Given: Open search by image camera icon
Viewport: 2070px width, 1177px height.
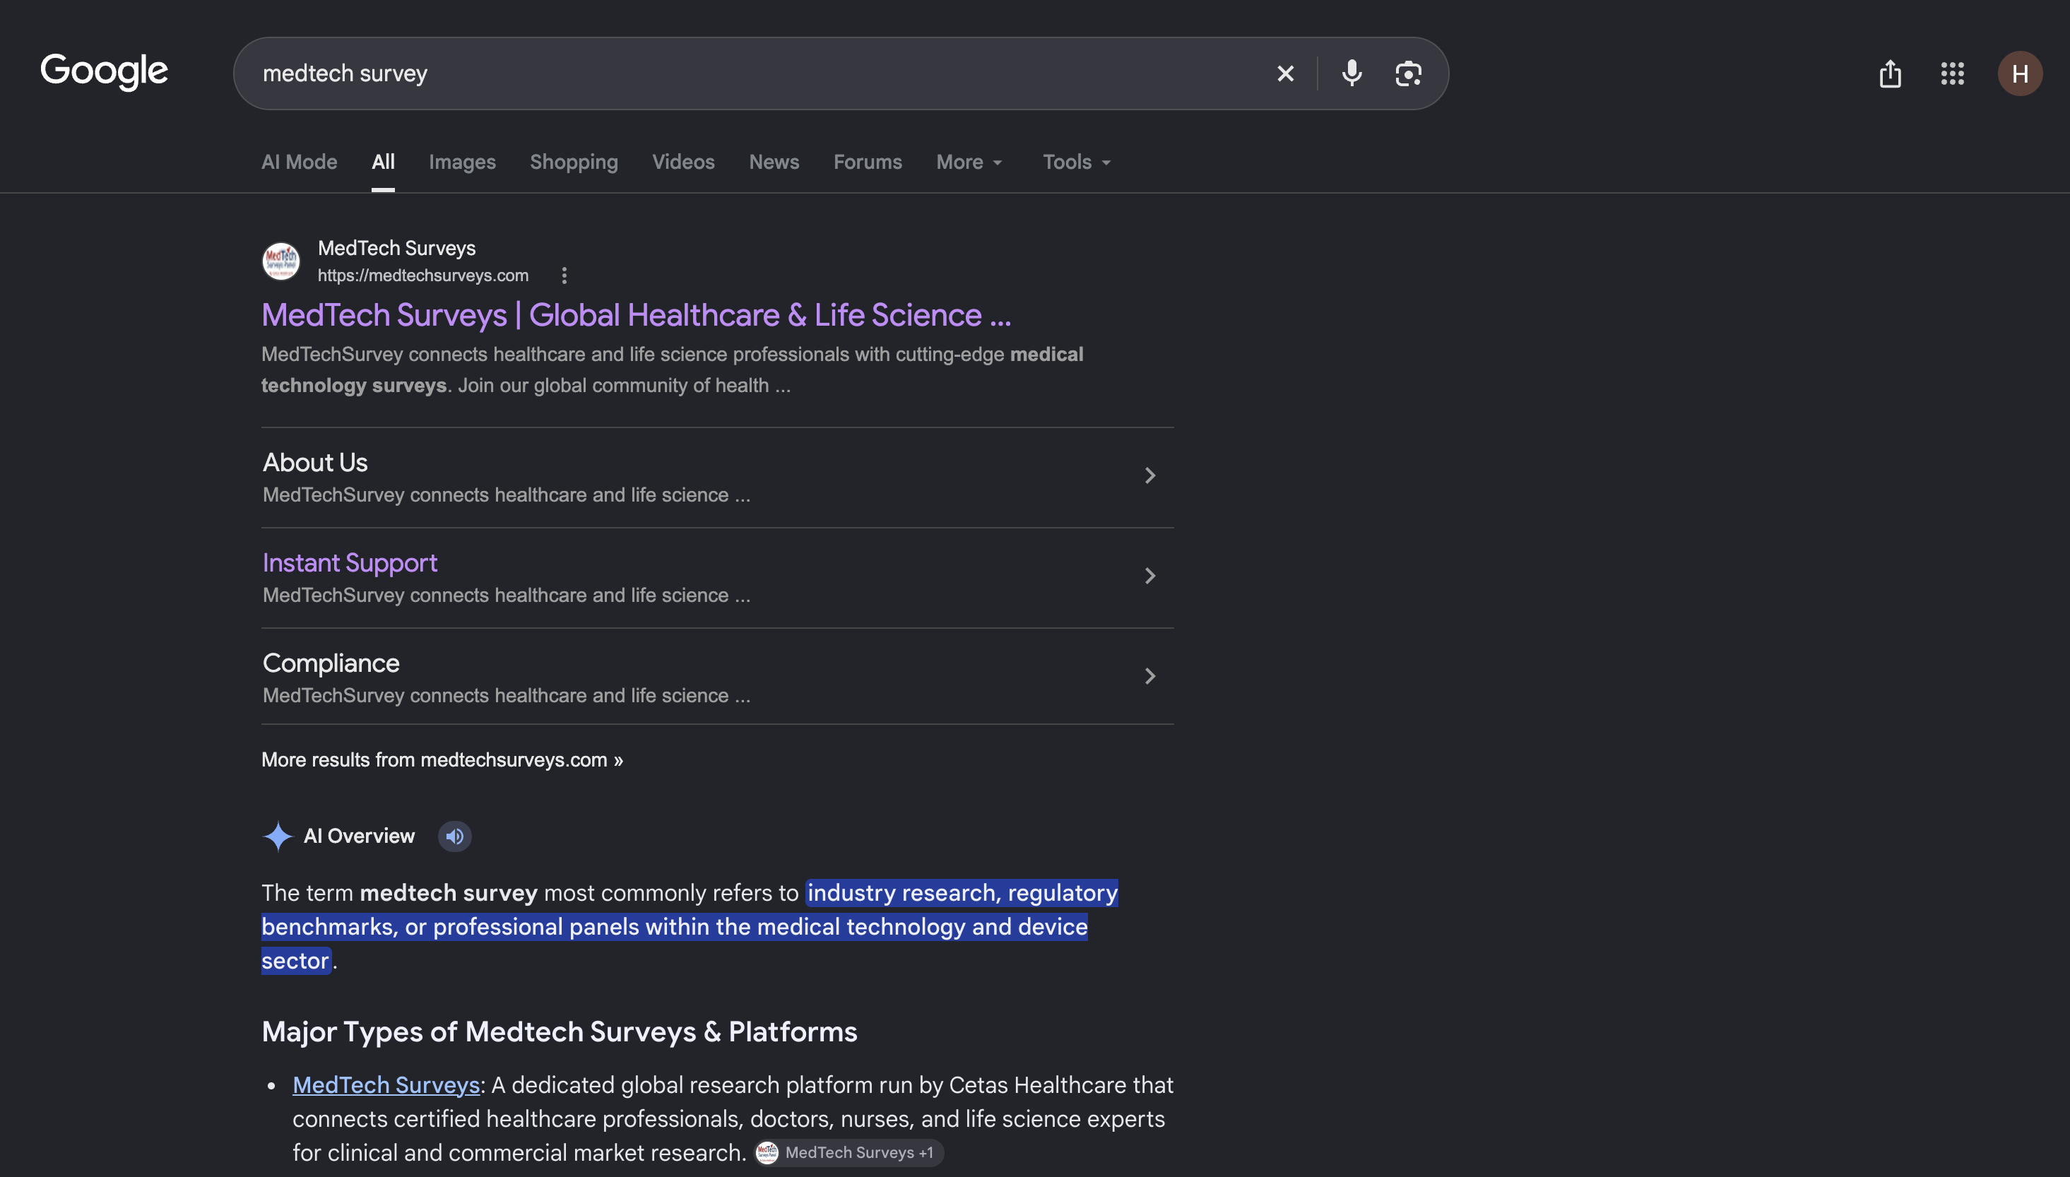Looking at the screenshot, I should point(1408,73).
